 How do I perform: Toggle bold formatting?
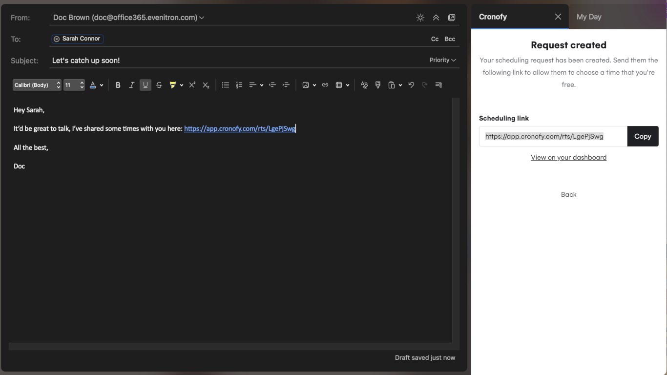pos(118,85)
